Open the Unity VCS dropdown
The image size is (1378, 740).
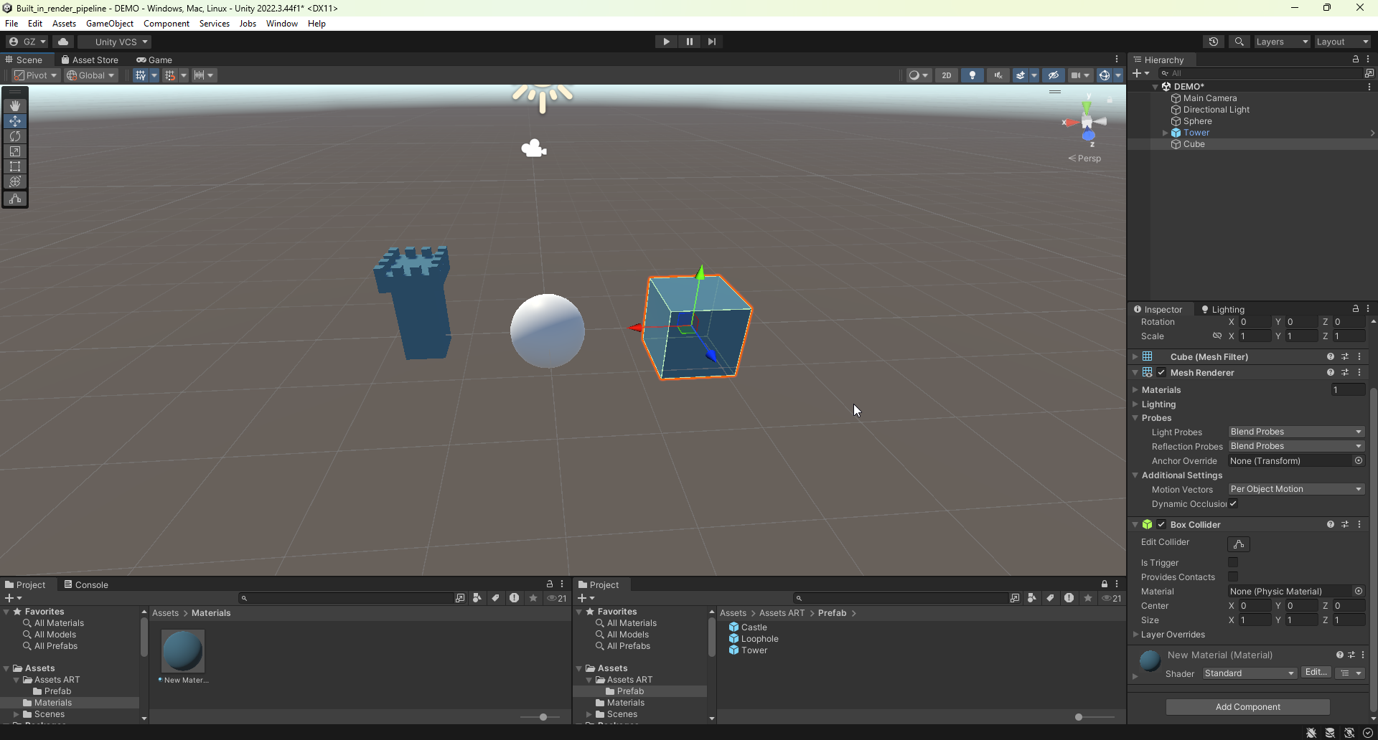point(115,42)
